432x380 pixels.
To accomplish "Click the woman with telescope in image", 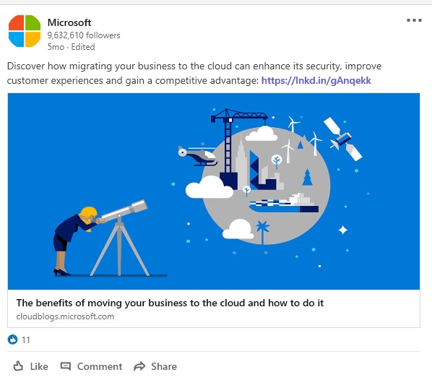I will 100,238.
